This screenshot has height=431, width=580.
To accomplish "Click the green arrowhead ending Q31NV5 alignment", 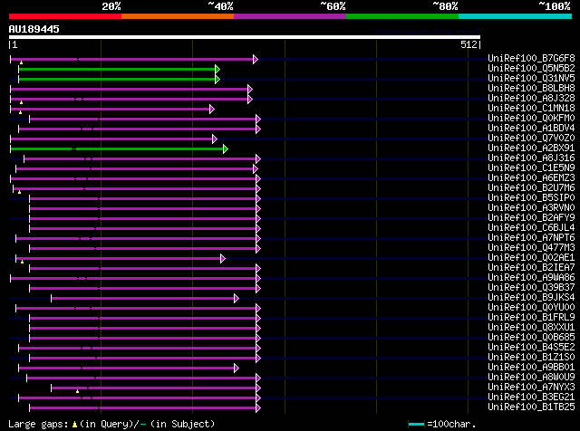I will click(217, 80).
